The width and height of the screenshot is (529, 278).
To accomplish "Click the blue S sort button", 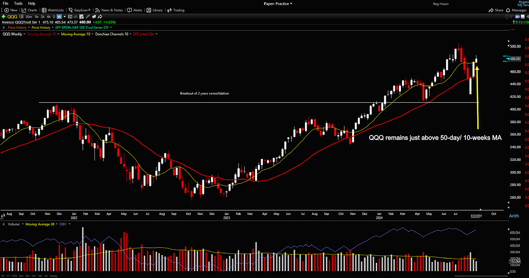I will tap(517, 17).
